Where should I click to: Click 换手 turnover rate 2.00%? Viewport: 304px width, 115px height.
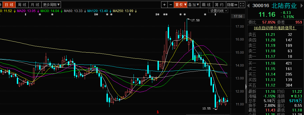[270, 105]
